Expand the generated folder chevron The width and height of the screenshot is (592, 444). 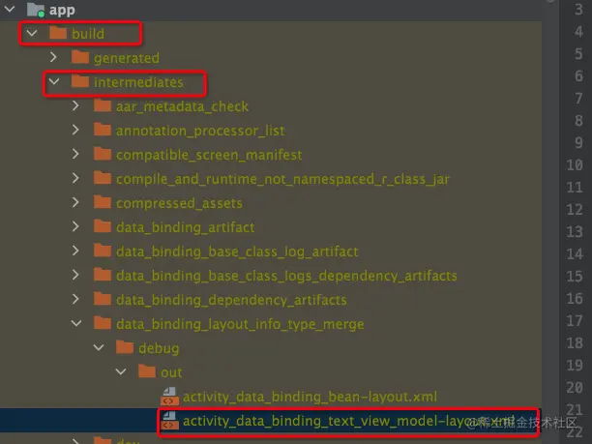coord(53,57)
